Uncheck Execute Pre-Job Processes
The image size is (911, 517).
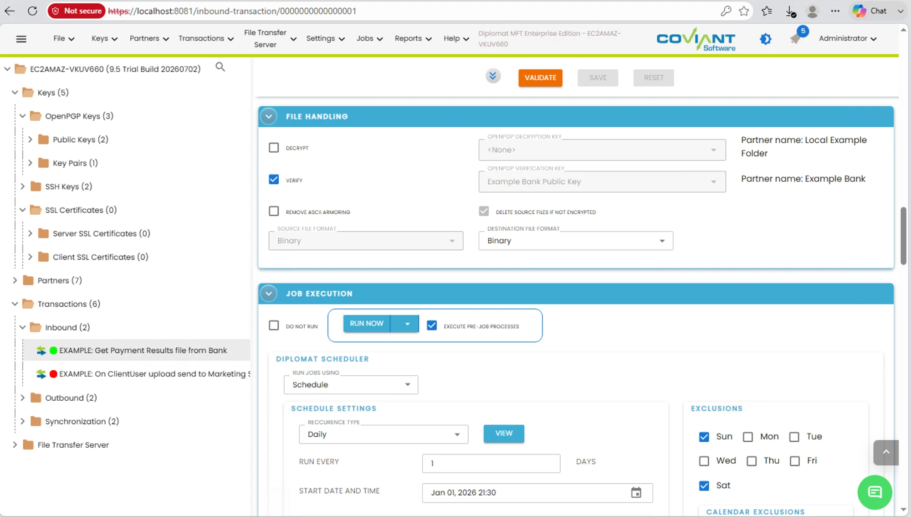pos(432,326)
